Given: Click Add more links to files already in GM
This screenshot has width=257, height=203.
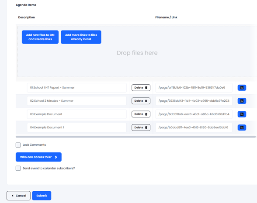Looking at the screenshot, I should tap(81, 37).
